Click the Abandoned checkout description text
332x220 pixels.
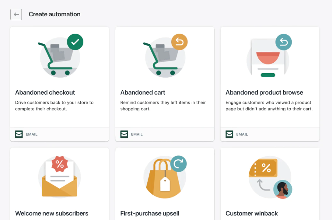tap(54, 105)
